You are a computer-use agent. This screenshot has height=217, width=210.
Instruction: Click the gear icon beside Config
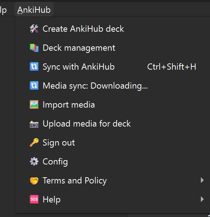pos(34,161)
